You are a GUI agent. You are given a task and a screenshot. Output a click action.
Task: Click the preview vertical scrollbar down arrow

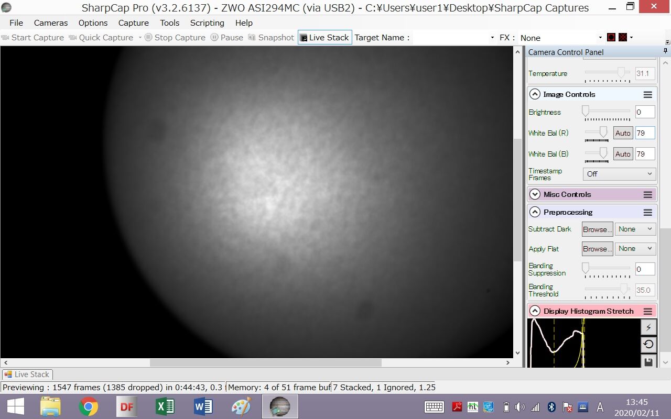(x=518, y=353)
